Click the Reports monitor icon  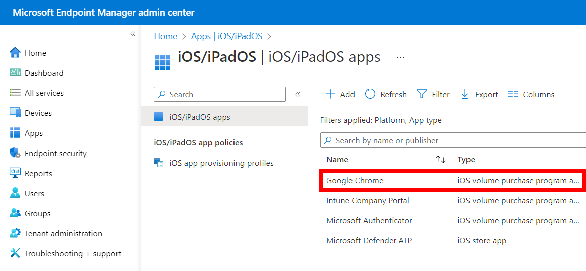point(15,173)
